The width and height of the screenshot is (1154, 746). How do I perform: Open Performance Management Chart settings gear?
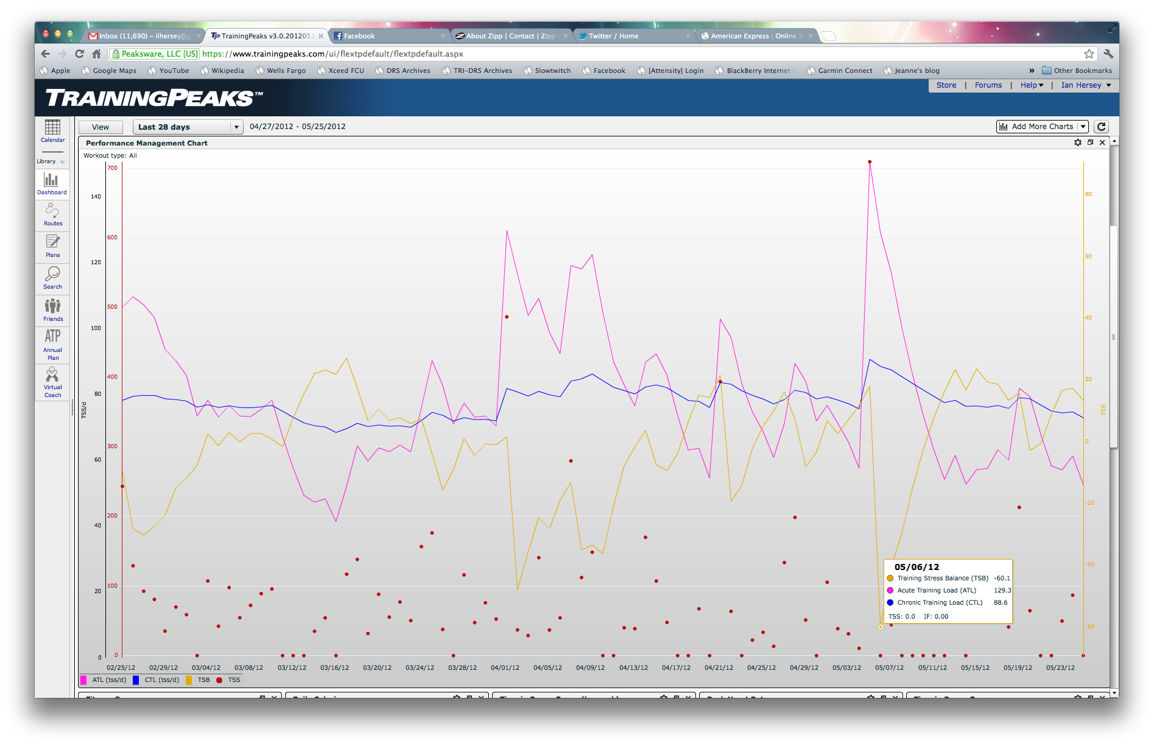[1078, 143]
